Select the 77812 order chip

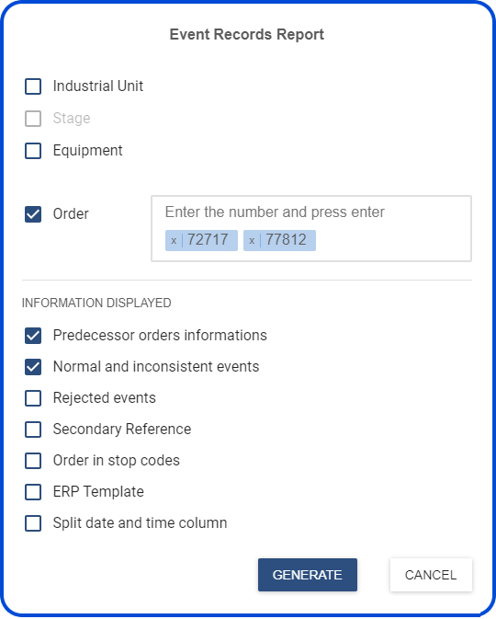point(279,240)
